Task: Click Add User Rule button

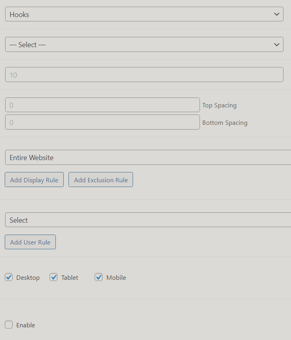Action: click(x=30, y=242)
